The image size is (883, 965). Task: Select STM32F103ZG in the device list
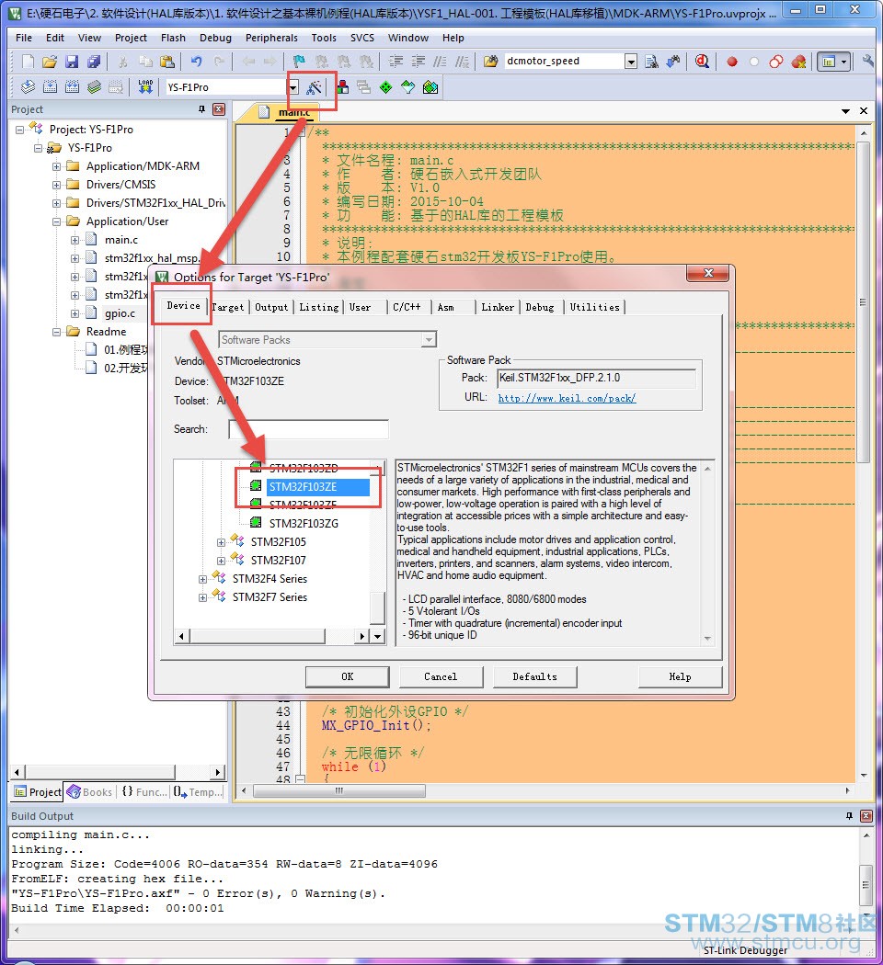304,524
